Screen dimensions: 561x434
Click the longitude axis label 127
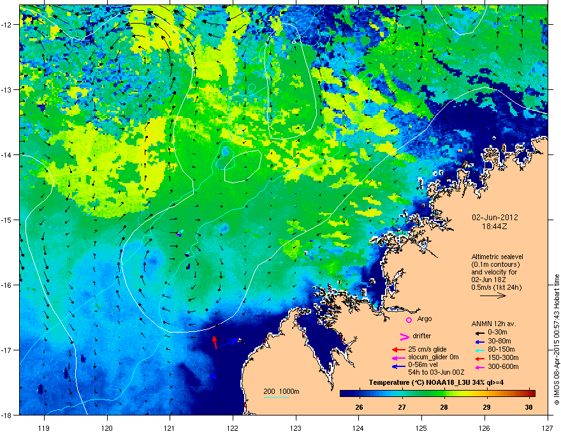click(548, 428)
